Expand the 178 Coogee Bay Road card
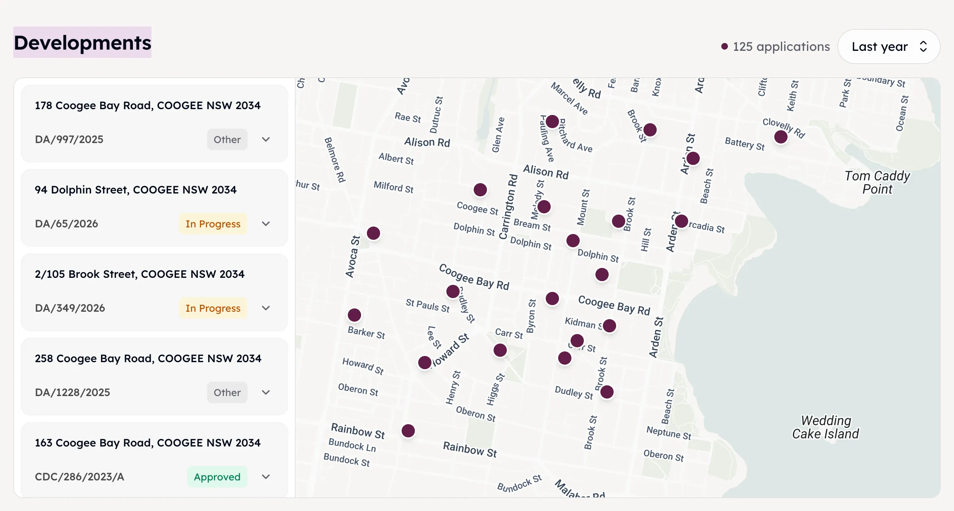Image resolution: width=954 pixels, height=511 pixels. coord(266,139)
